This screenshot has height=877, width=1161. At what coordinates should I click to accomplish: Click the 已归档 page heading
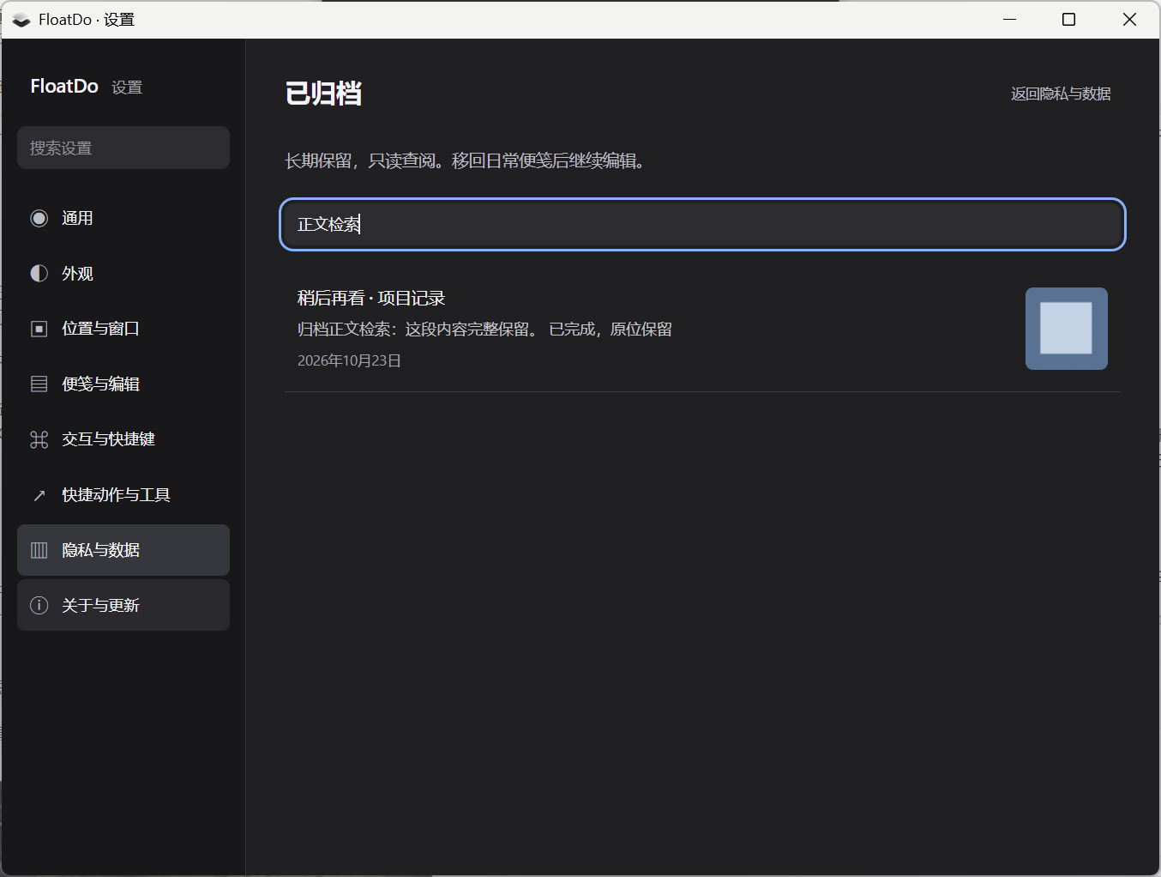click(x=323, y=93)
